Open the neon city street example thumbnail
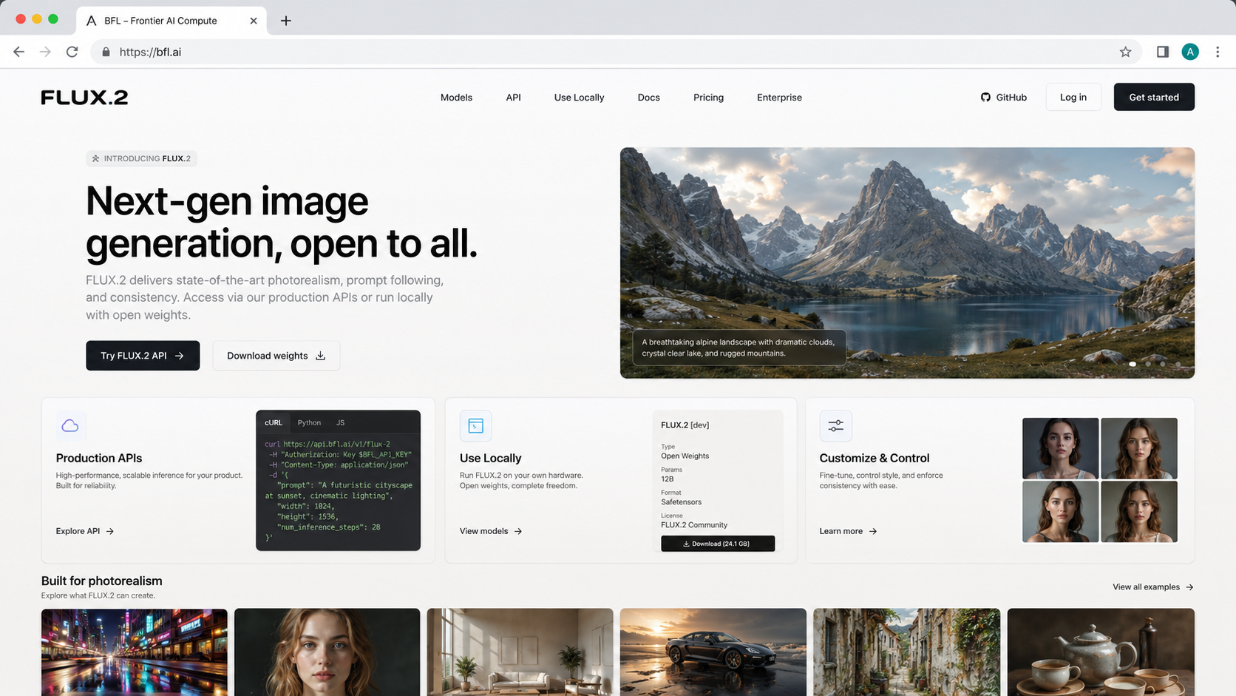1236x696 pixels. (x=135, y=652)
